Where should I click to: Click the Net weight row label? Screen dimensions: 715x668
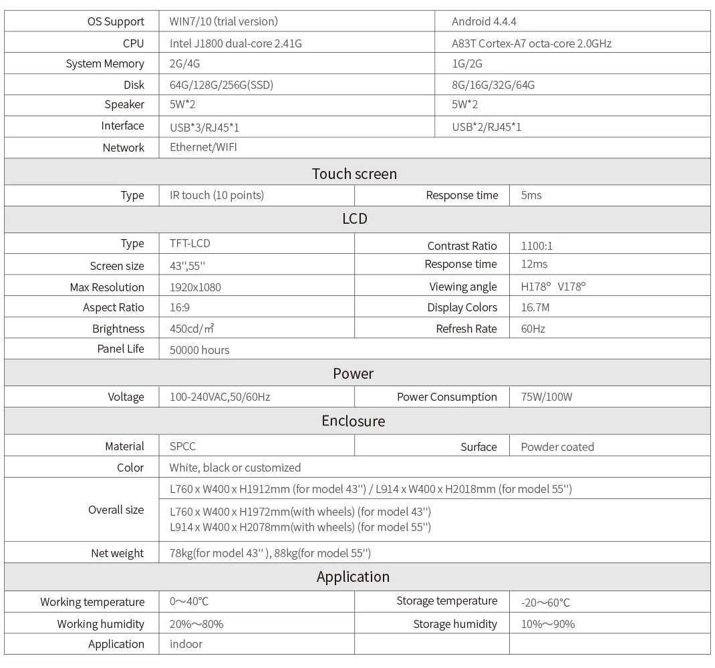point(118,553)
